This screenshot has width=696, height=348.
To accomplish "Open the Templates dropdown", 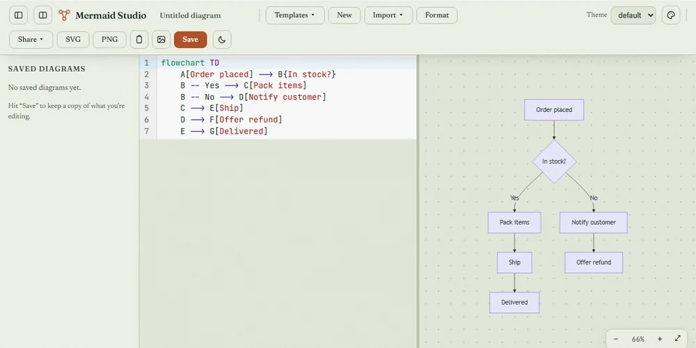I will point(294,15).
